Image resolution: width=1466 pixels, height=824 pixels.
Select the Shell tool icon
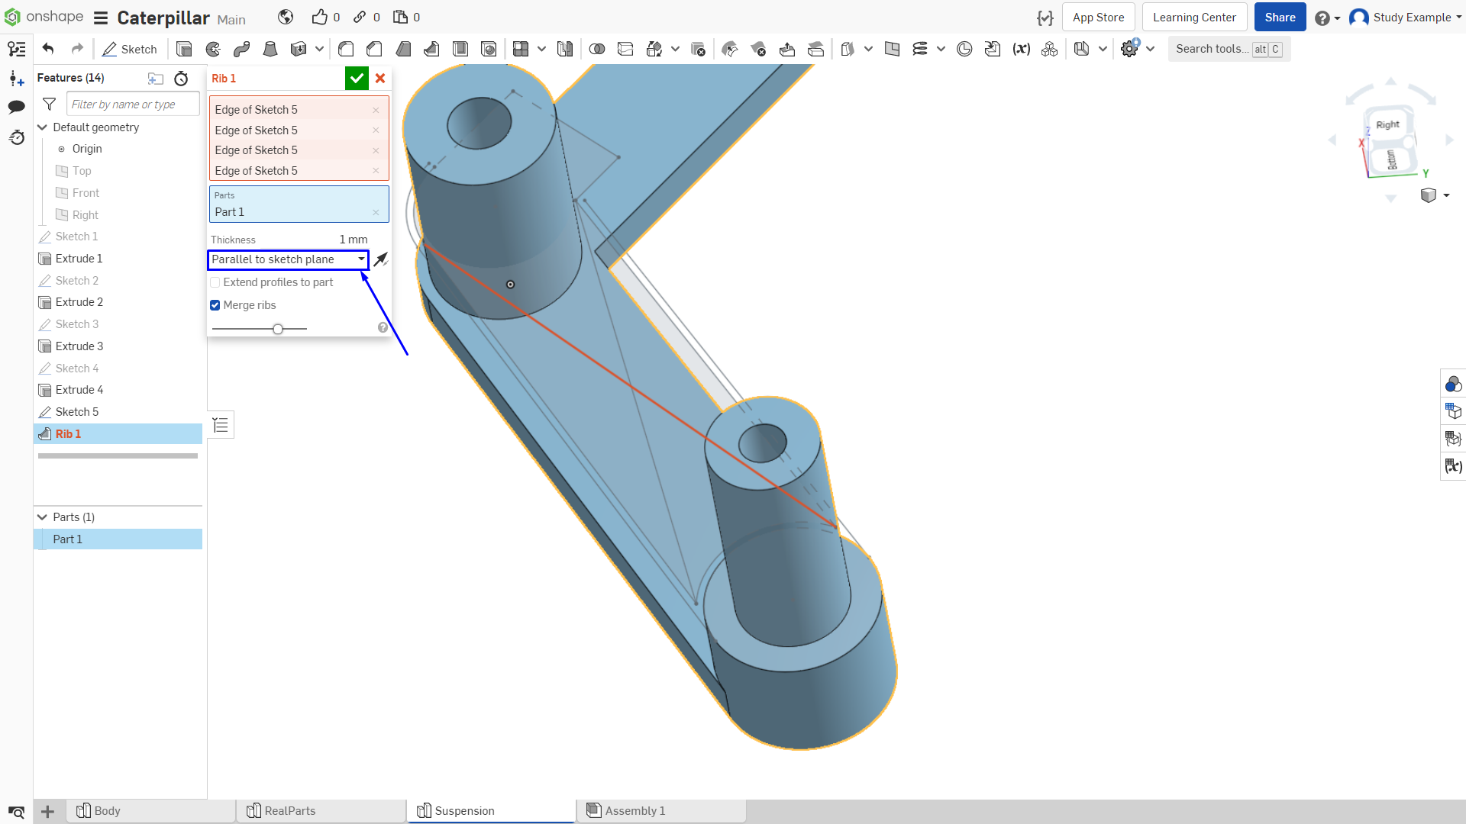(460, 49)
